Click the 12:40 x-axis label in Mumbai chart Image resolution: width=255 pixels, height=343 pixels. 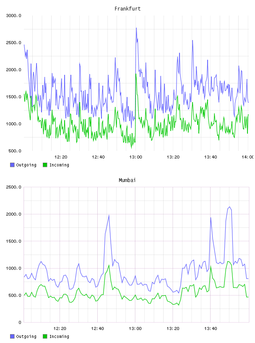(97, 329)
